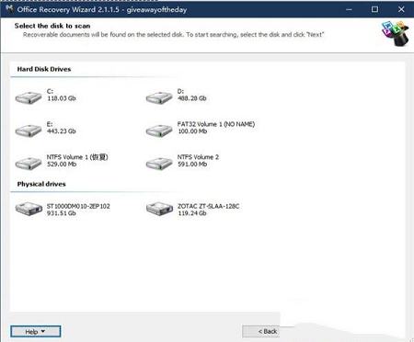414x342 pixels.
Task: Open the Help dropdown button
Action: click(36, 331)
